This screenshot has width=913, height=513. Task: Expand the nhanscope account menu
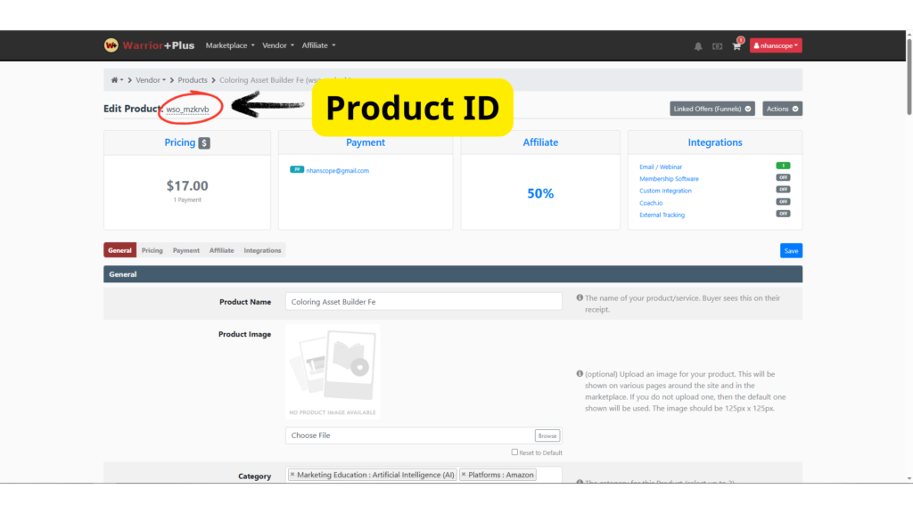(776, 45)
